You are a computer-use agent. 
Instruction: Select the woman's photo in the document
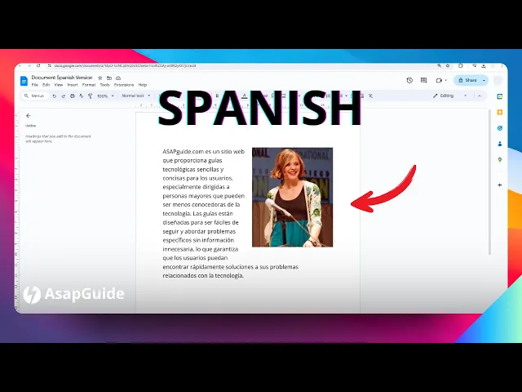pos(292,198)
